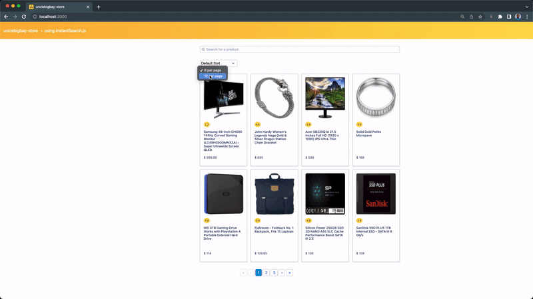This screenshot has height=299, width=533.
Task: Click the John Hardy Women's Legends title
Action: click(x=270, y=138)
